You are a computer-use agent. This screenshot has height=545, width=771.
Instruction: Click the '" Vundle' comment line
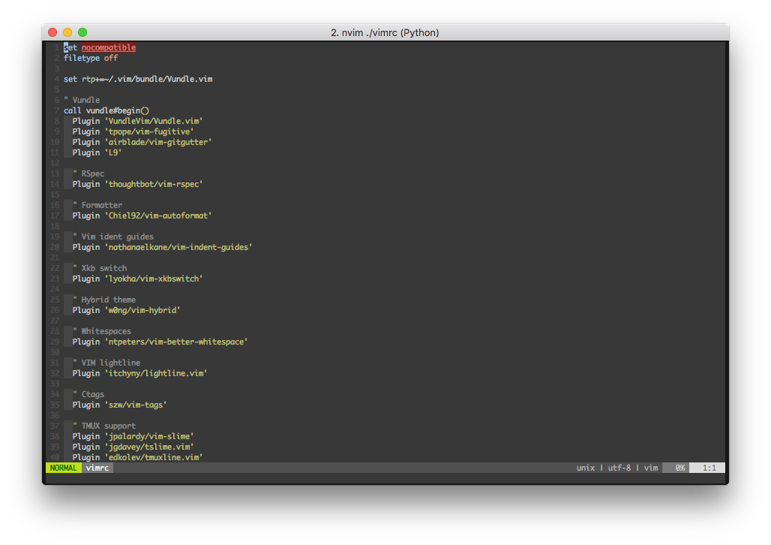tap(82, 100)
